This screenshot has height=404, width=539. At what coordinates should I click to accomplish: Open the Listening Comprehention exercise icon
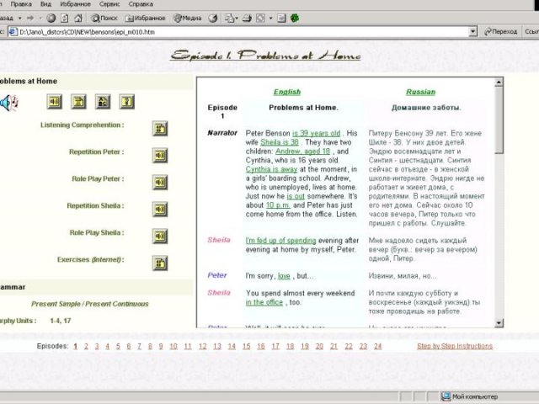tap(160, 129)
